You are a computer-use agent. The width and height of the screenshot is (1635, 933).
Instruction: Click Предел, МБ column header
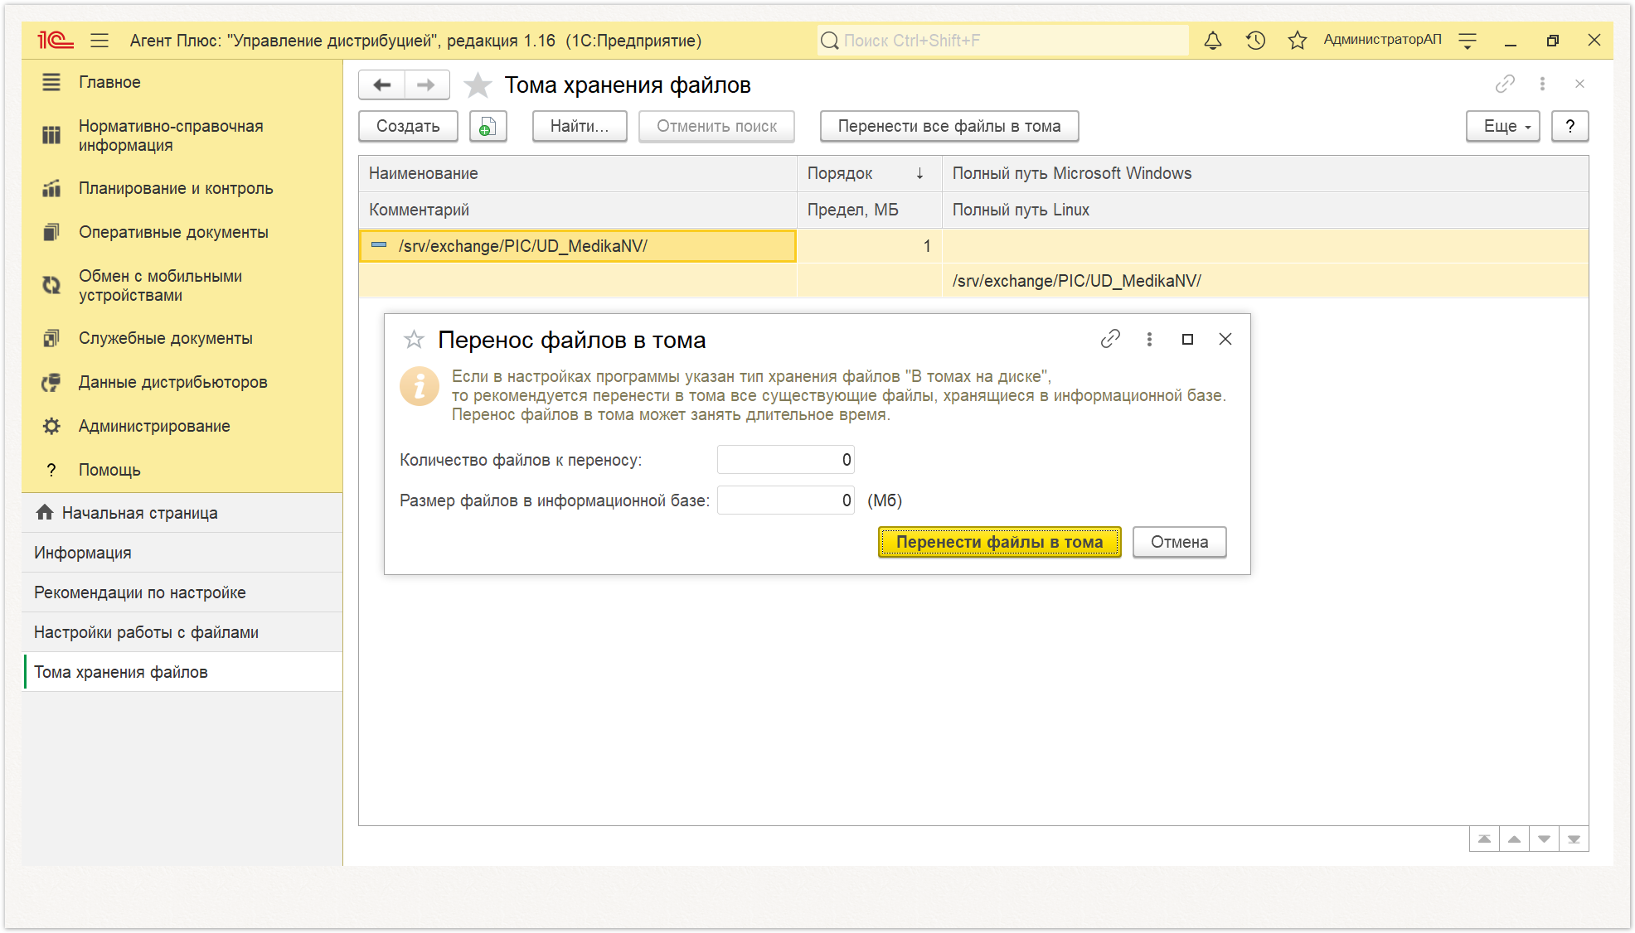pos(869,210)
